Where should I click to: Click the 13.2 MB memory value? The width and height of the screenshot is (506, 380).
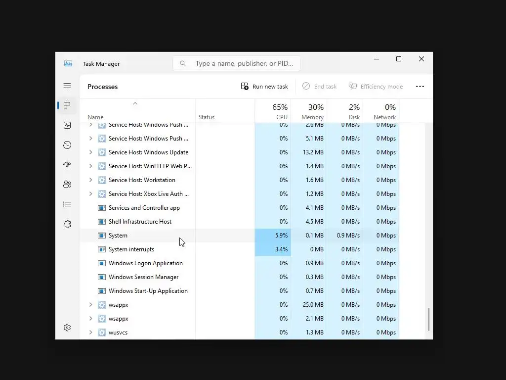pos(313,152)
